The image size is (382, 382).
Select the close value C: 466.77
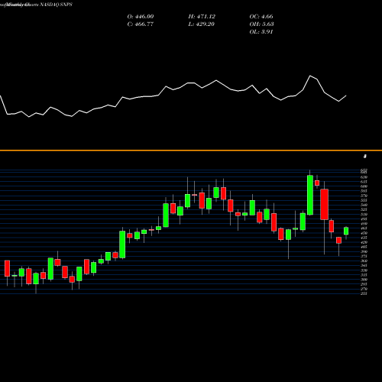click(141, 24)
